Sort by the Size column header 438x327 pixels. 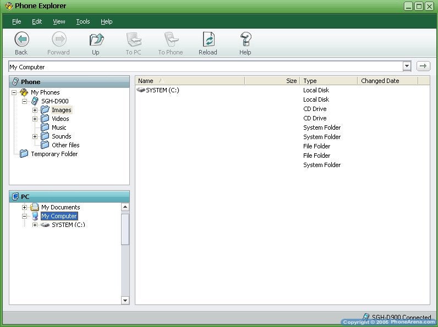pyautogui.click(x=272, y=81)
